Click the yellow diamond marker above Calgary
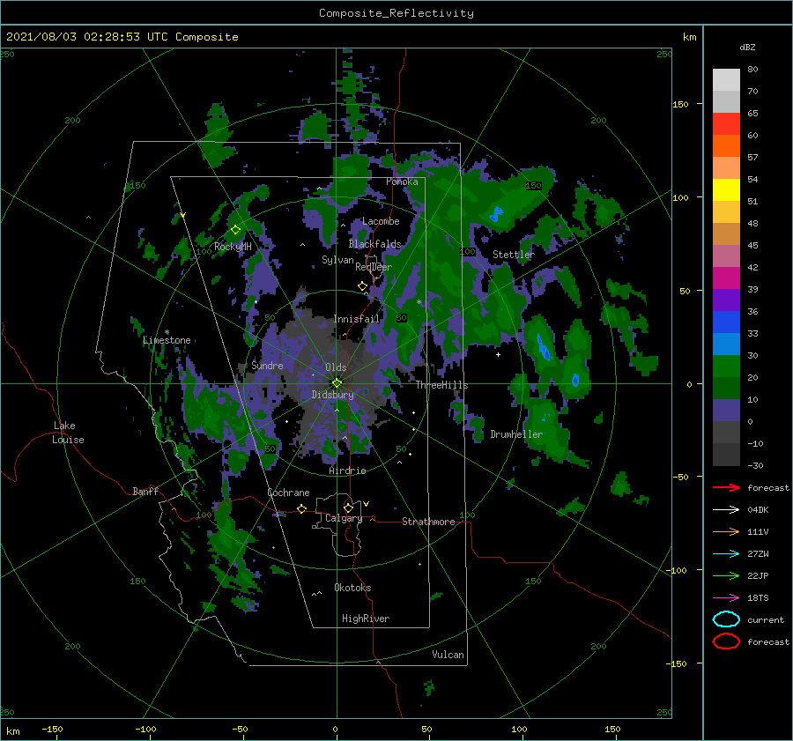Image resolution: width=793 pixels, height=741 pixels. click(x=348, y=508)
